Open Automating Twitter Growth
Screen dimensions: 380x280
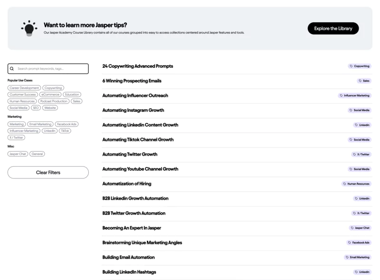130,154
